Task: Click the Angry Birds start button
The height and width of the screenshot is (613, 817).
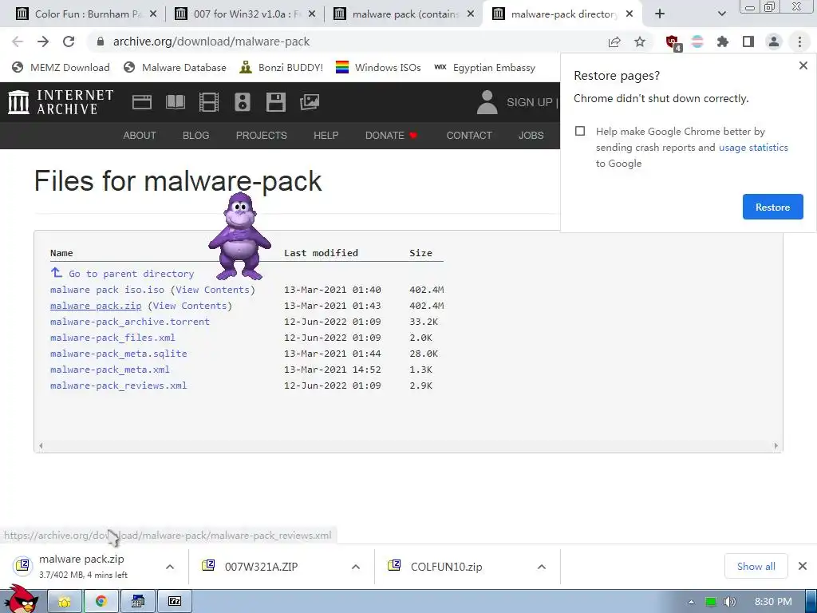Action: coord(21,599)
